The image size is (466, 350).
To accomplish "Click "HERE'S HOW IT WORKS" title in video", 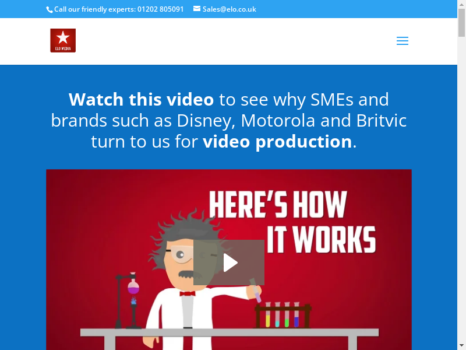I will pos(292,222).
